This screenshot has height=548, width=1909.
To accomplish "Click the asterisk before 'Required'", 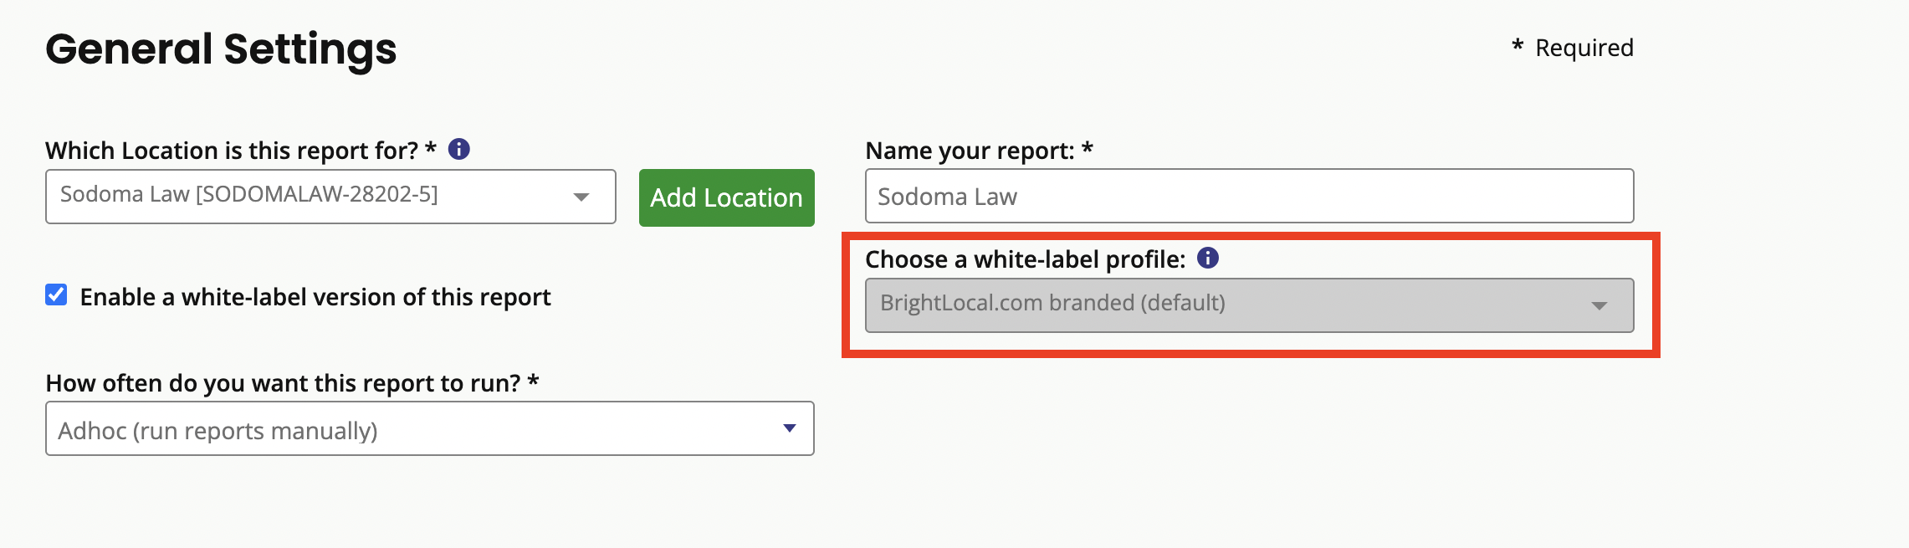I will [1517, 45].
